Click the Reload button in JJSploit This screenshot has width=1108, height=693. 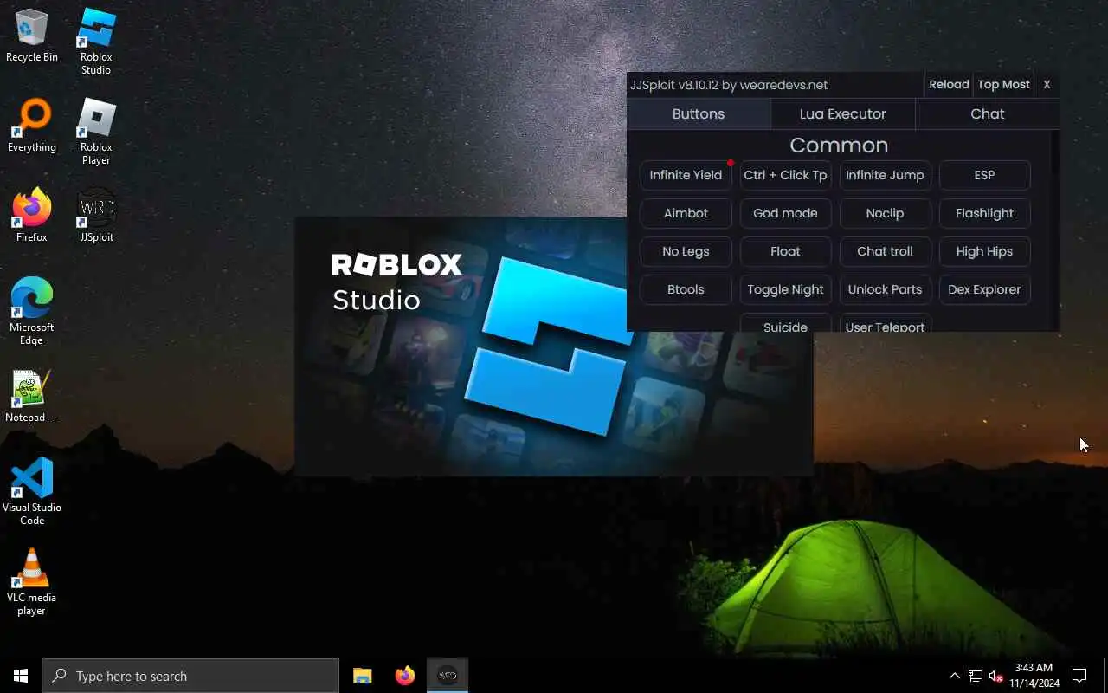click(x=949, y=84)
